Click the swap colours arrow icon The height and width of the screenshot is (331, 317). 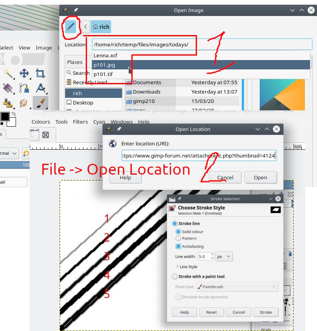point(14,114)
